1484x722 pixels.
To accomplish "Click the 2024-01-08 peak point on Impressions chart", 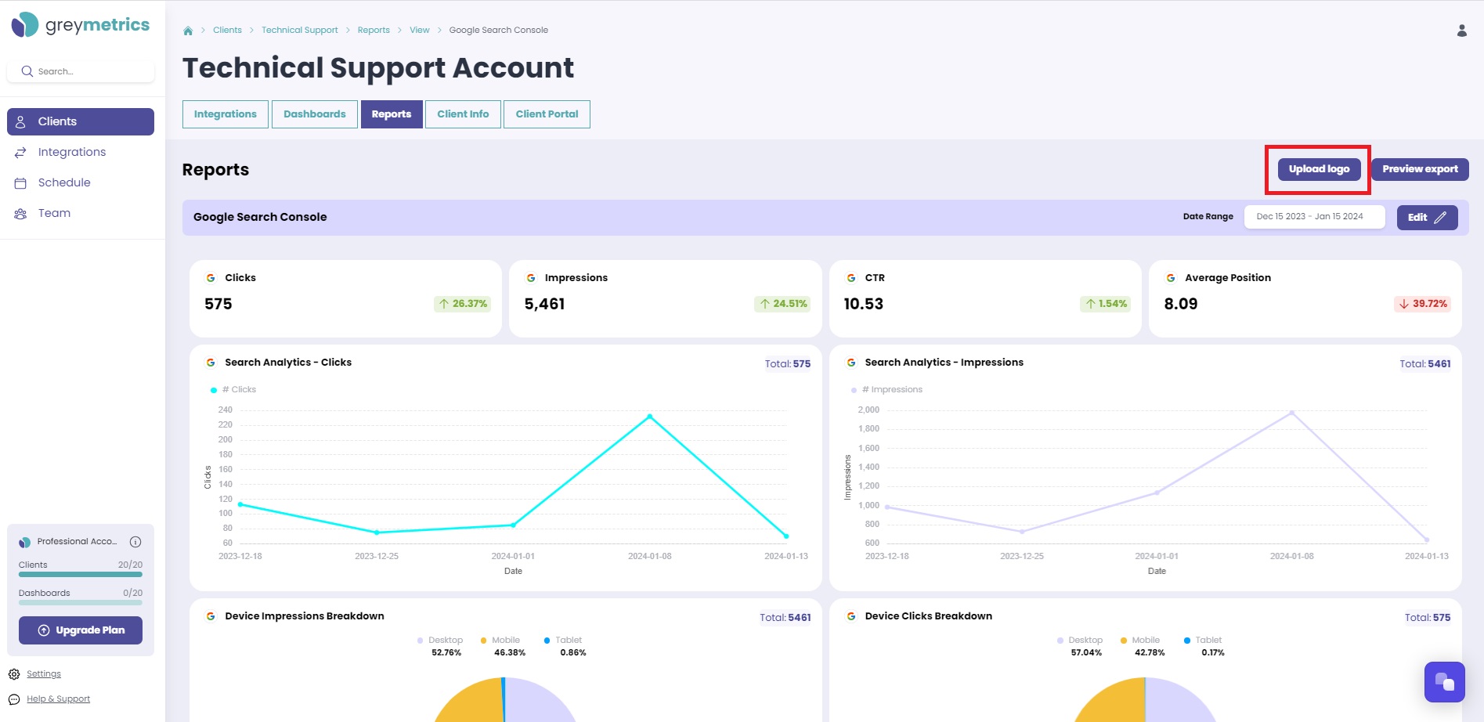I will [x=1292, y=413].
